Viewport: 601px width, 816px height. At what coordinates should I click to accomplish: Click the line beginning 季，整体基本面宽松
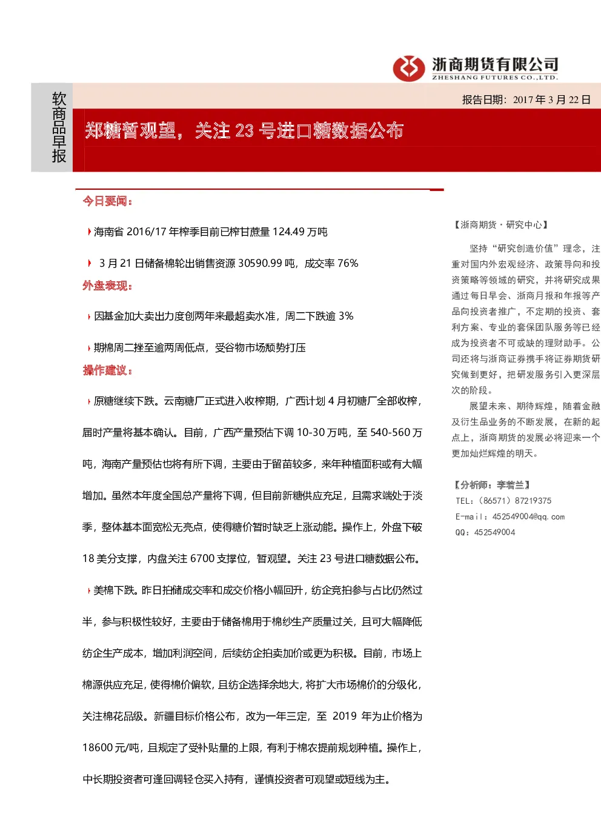pyautogui.click(x=252, y=527)
